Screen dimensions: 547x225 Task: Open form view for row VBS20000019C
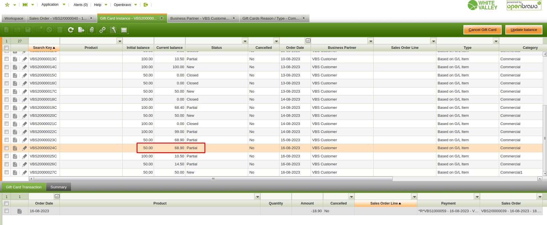15,108
